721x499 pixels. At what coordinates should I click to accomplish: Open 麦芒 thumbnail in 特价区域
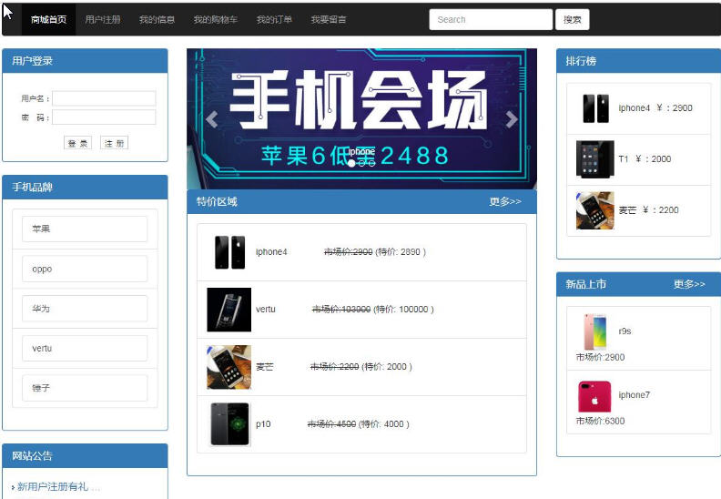[229, 367]
